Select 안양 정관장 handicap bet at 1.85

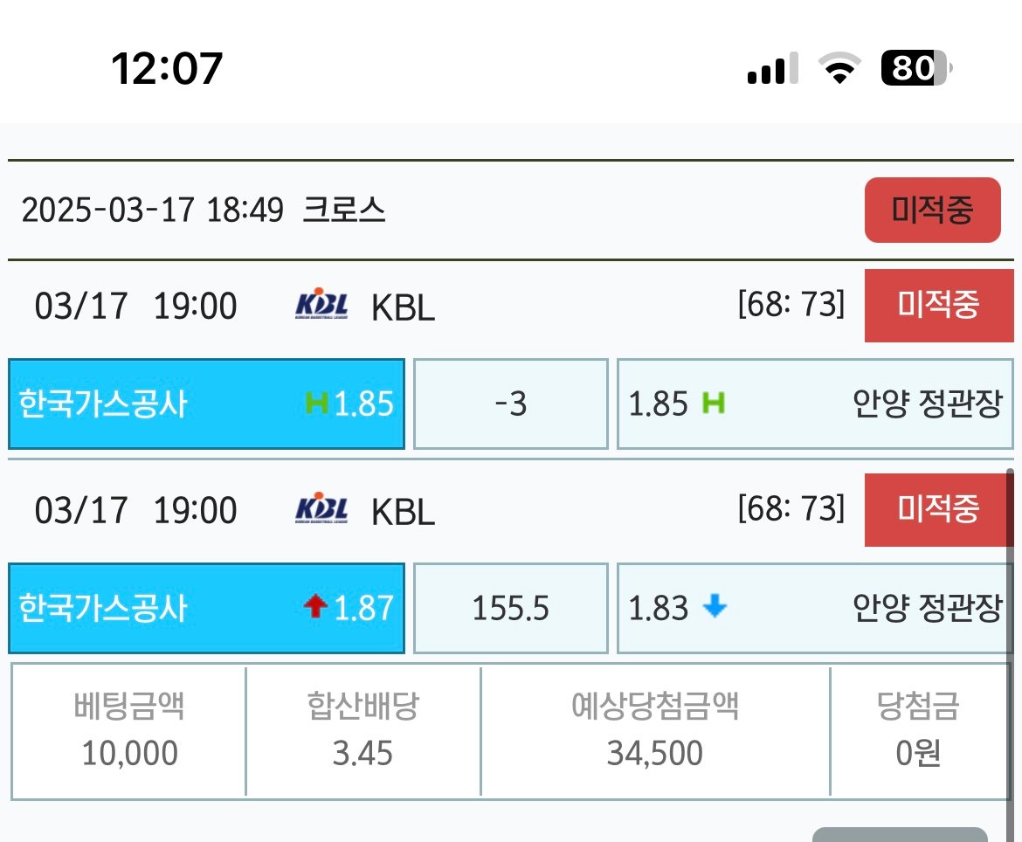814,404
